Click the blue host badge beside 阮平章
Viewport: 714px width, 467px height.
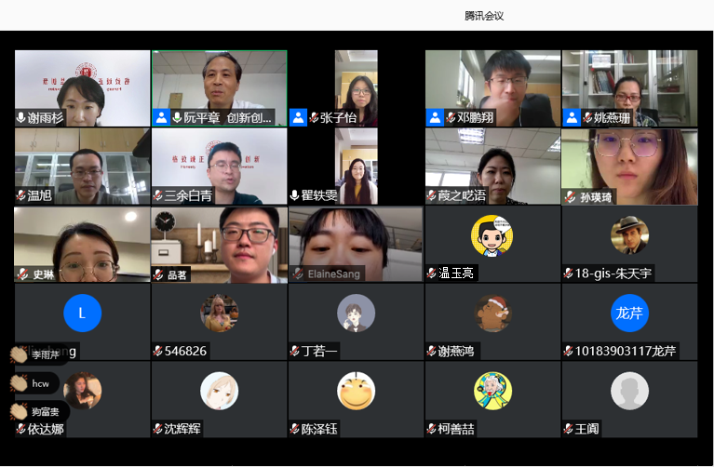point(161,118)
